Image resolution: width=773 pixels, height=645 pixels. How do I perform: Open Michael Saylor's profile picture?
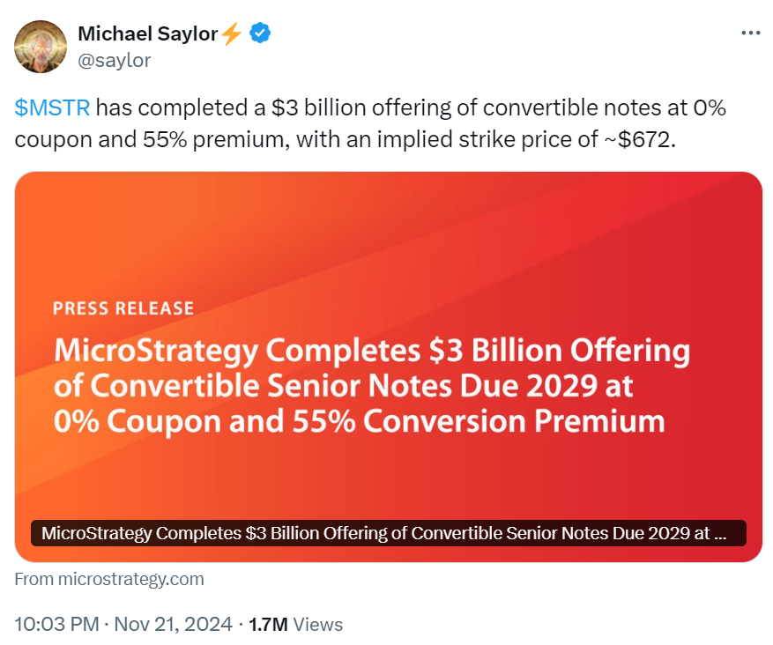40,45
